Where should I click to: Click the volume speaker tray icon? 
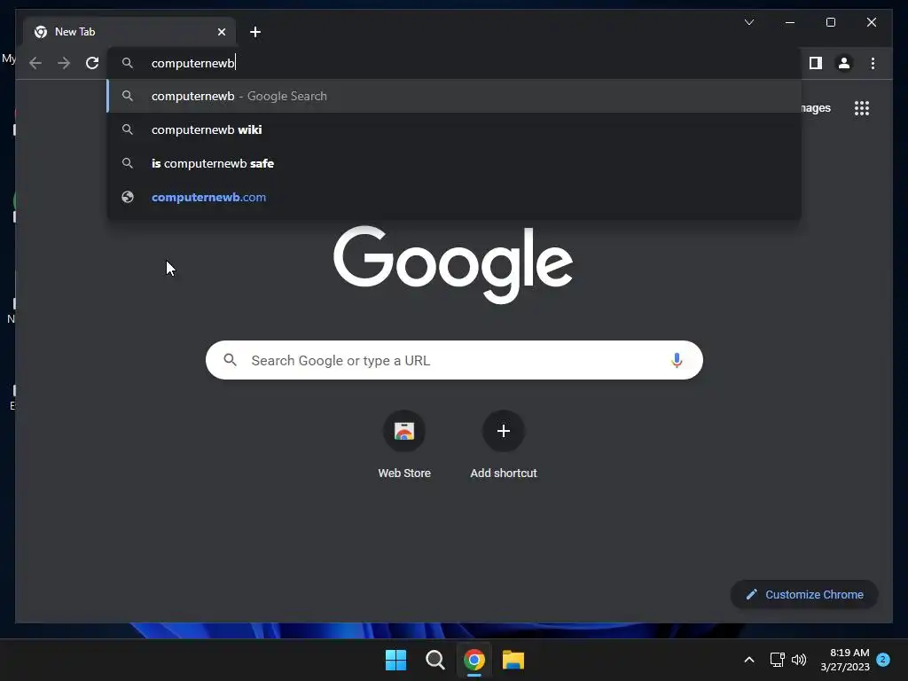[x=799, y=660]
